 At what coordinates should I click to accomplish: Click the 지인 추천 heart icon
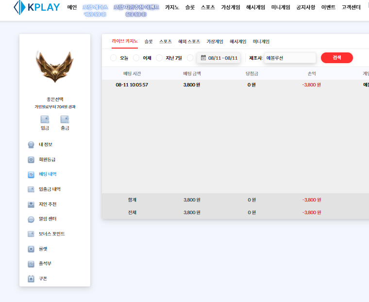31,204
